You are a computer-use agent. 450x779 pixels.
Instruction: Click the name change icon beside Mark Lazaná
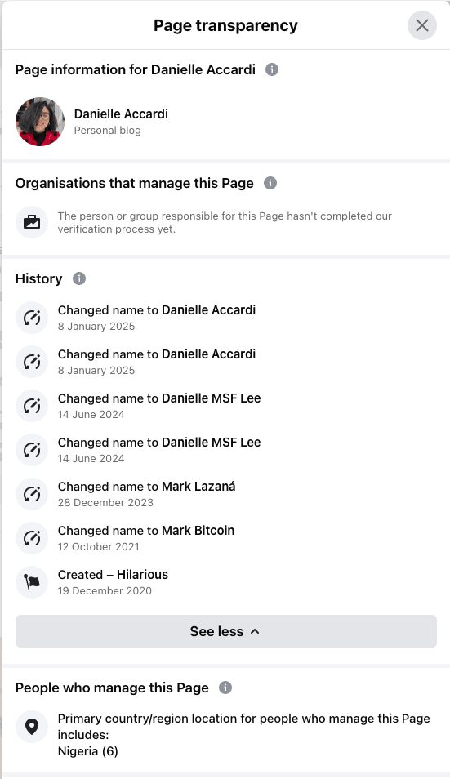click(32, 494)
